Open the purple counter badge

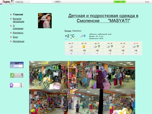click(x=17, y=85)
